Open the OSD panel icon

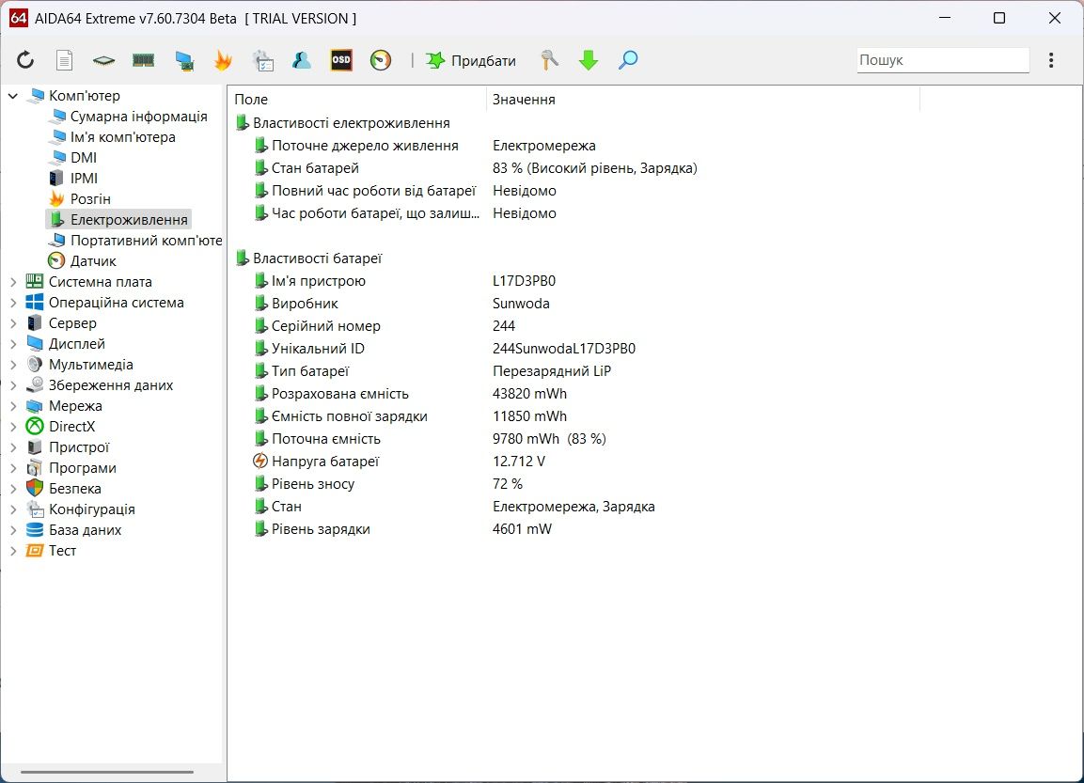point(341,60)
